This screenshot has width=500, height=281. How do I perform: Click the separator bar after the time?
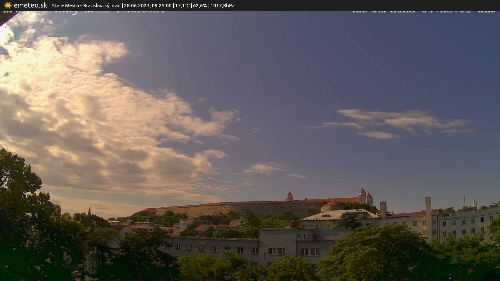173,5
